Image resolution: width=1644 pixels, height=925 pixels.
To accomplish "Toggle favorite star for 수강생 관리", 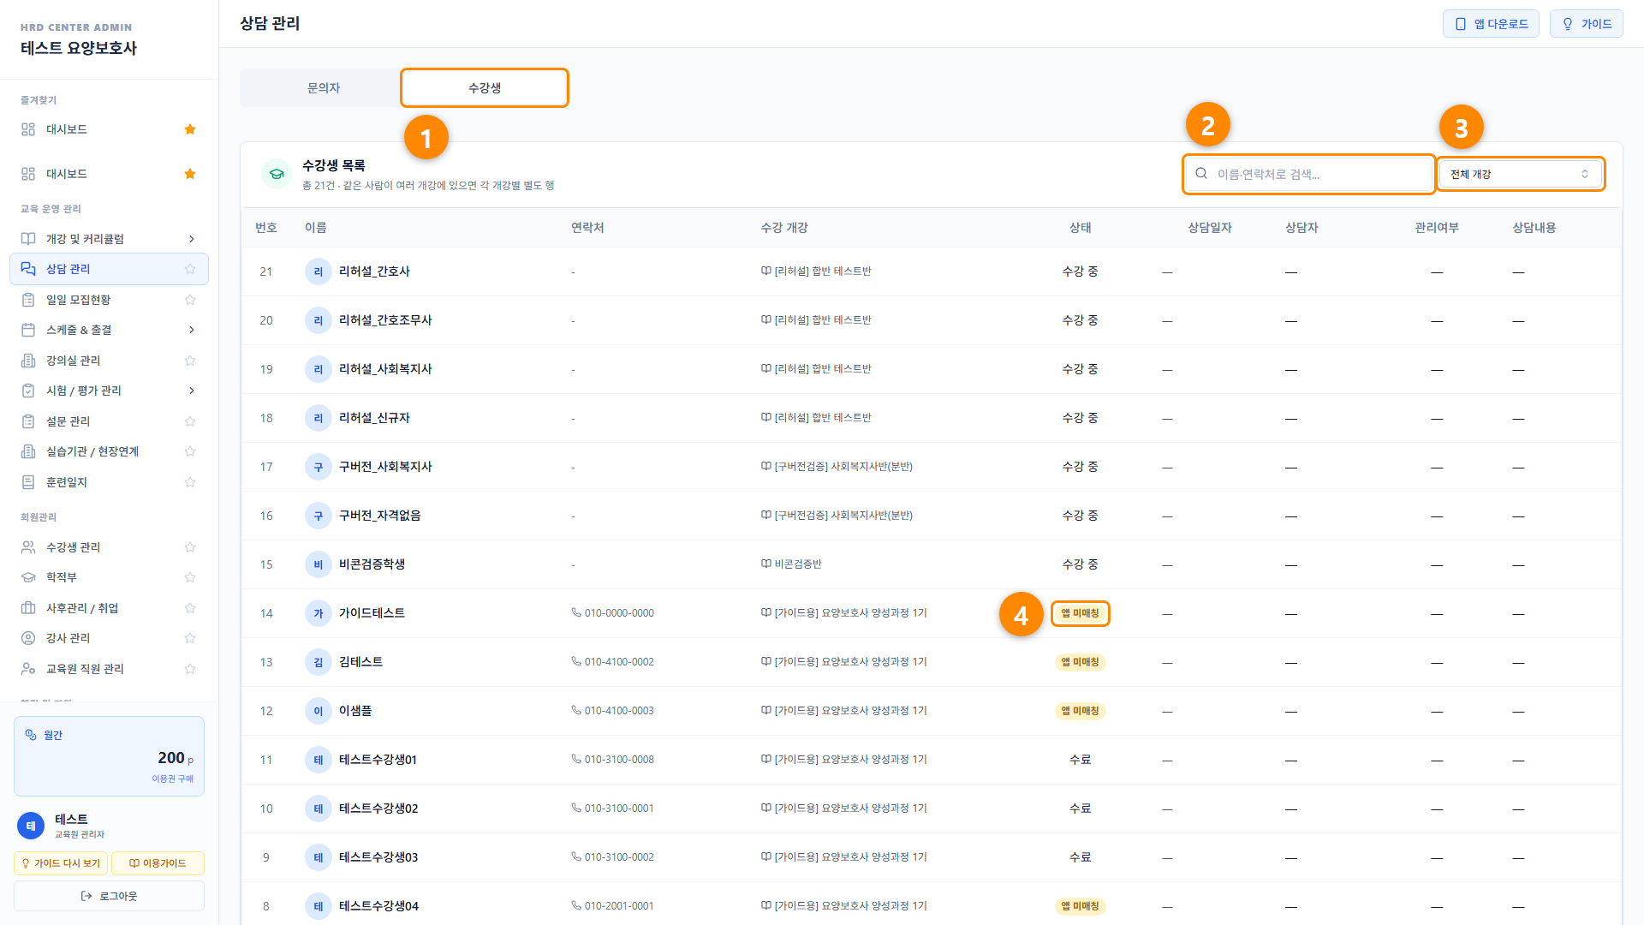I will coord(190,547).
